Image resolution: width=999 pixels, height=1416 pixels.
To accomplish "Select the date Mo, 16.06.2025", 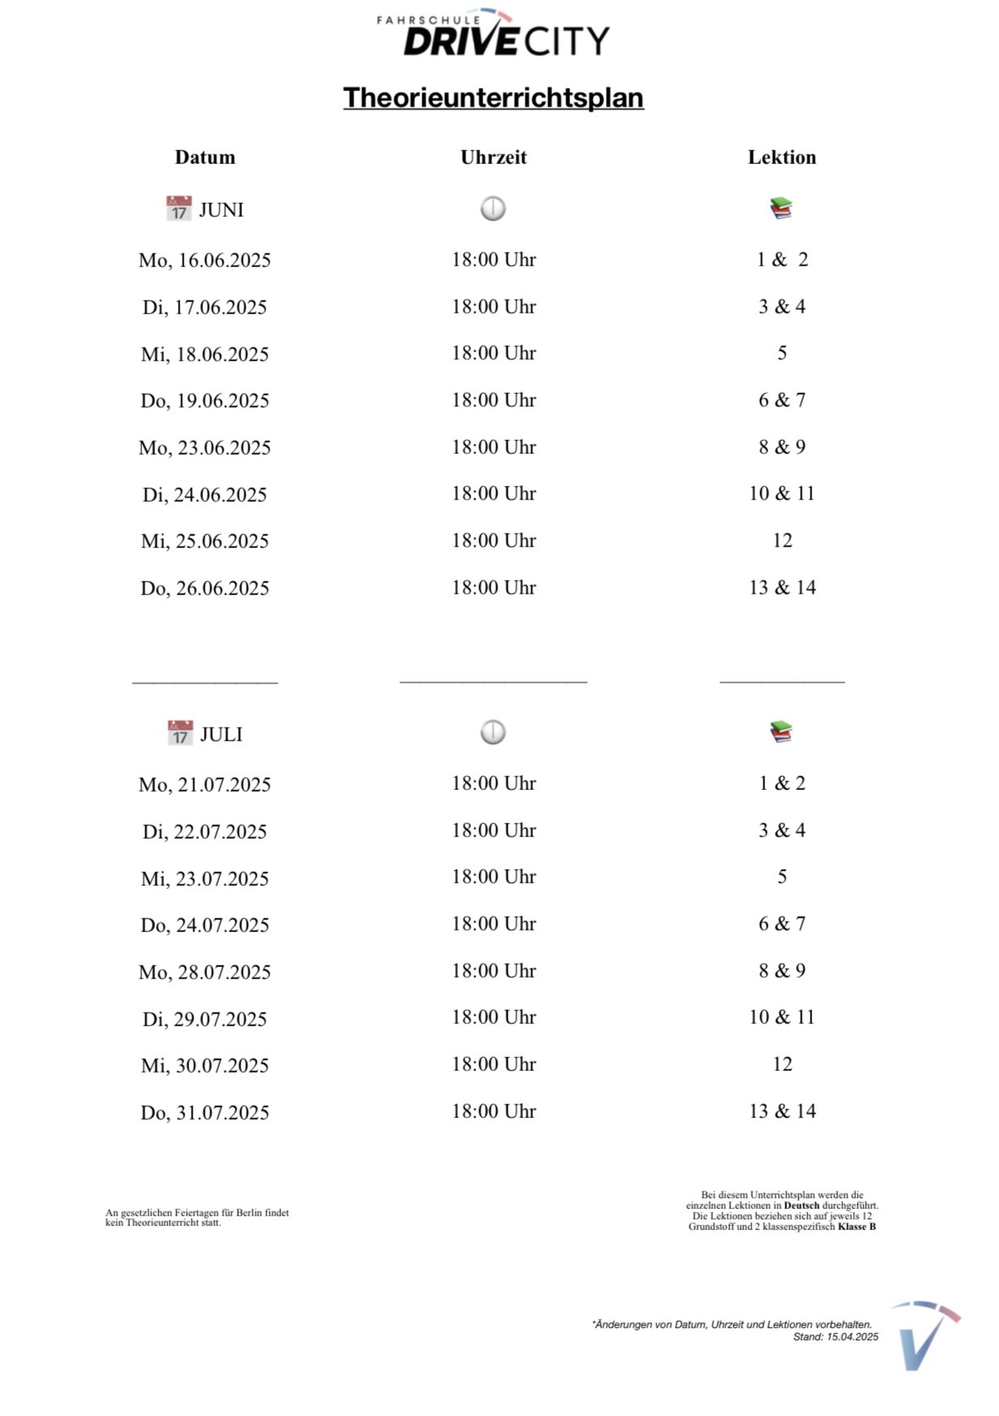I will (x=205, y=261).
